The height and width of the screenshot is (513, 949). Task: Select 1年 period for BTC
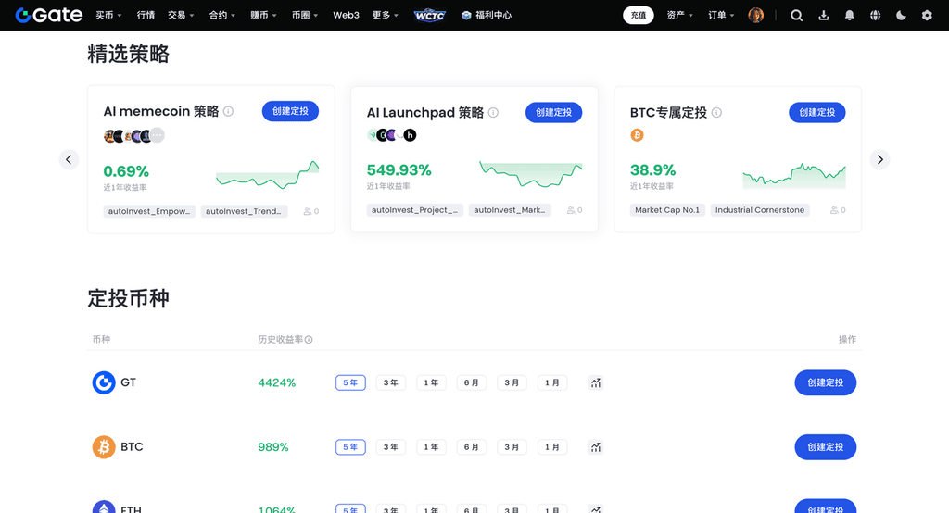coord(431,447)
